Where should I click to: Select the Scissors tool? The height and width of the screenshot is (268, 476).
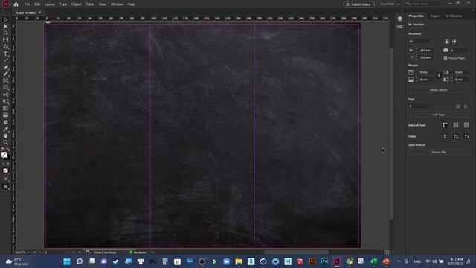[x=5, y=95]
